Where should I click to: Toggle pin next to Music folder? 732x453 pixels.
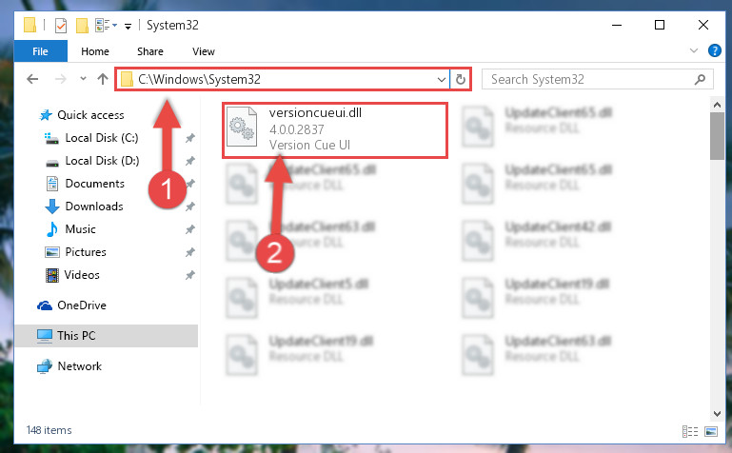(190, 229)
